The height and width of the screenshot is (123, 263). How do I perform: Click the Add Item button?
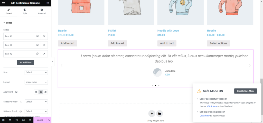pos(25,63)
